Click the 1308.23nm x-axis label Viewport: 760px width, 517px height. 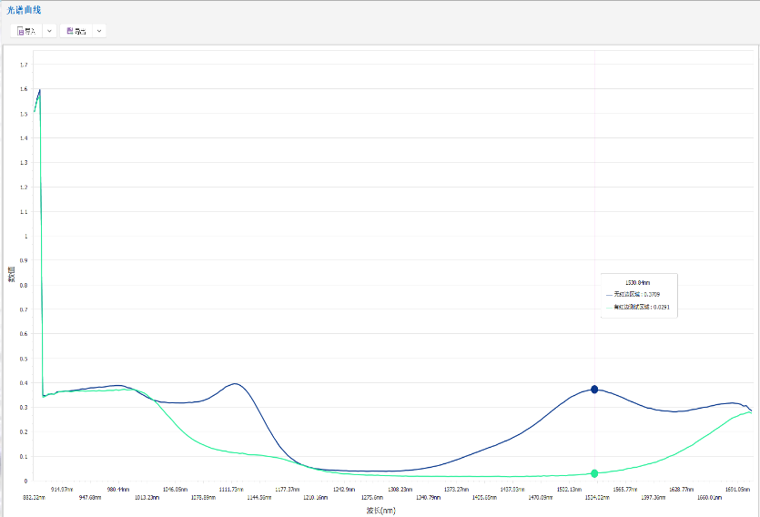tap(400, 490)
